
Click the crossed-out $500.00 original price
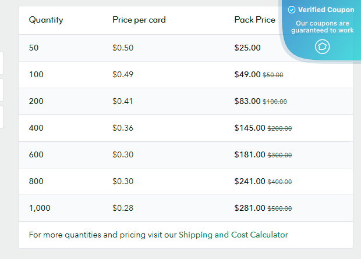[279, 208]
